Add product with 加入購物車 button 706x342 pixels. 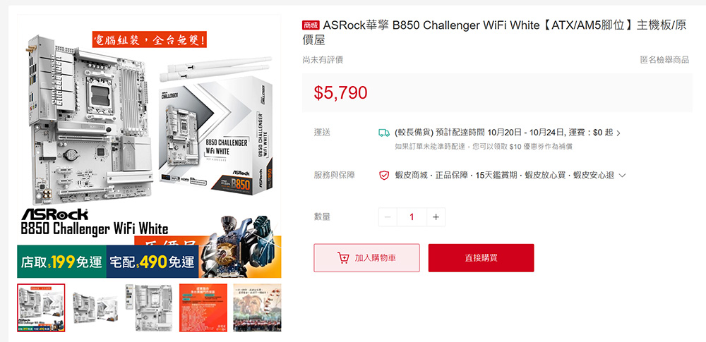(366, 258)
